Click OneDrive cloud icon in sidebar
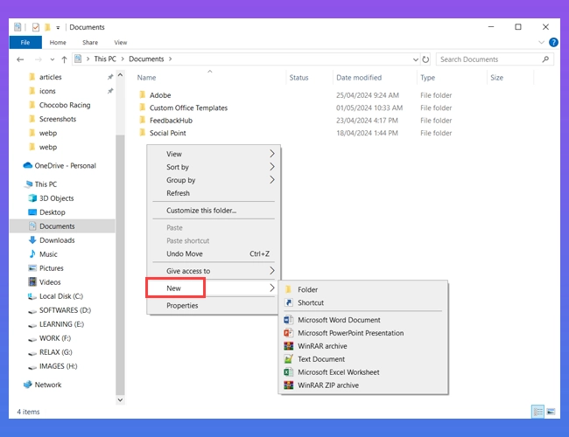This screenshot has height=437, width=569. point(27,165)
